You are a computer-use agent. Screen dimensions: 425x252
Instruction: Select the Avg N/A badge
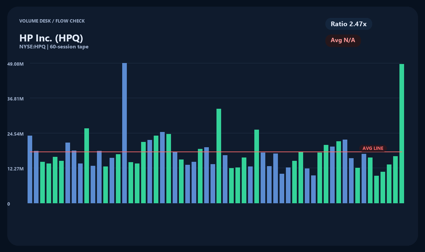coord(343,40)
